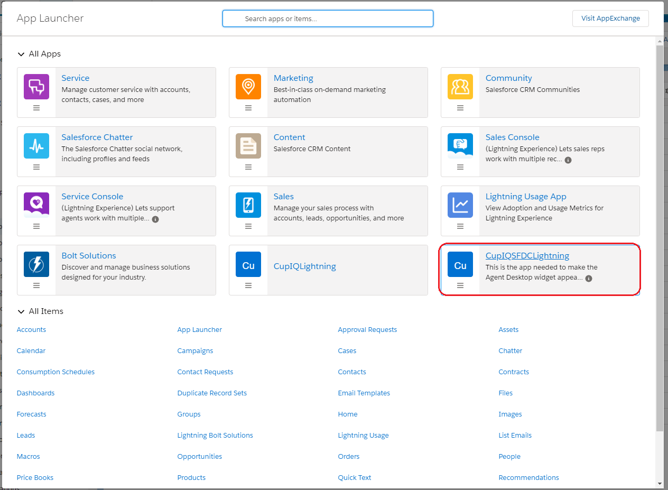The image size is (668, 490).
Task: Click drag handle on Bolt Solutions tile
Action: [36, 285]
